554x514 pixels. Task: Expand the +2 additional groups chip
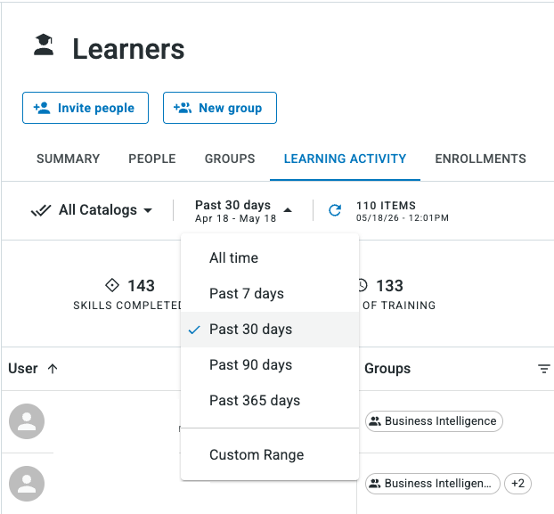pos(517,483)
